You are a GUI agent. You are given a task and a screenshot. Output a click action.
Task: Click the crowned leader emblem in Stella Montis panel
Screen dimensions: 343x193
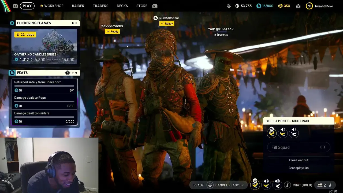[x=272, y=132]
